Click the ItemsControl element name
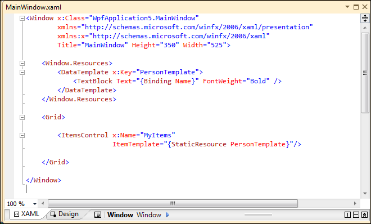This screenshot has height=224, width=371. pyautogui.click(x=85, y=135)
